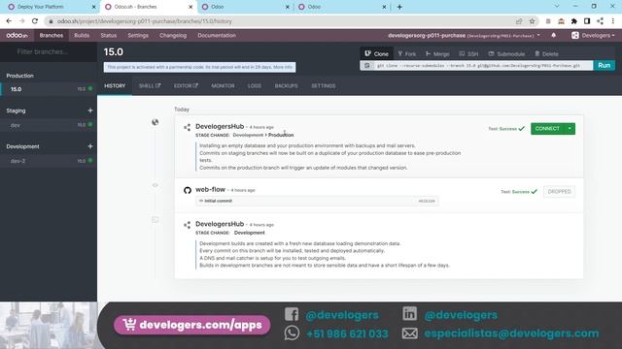
Task: Add a new Staging branch with plus icon
Action: (90, 111)
